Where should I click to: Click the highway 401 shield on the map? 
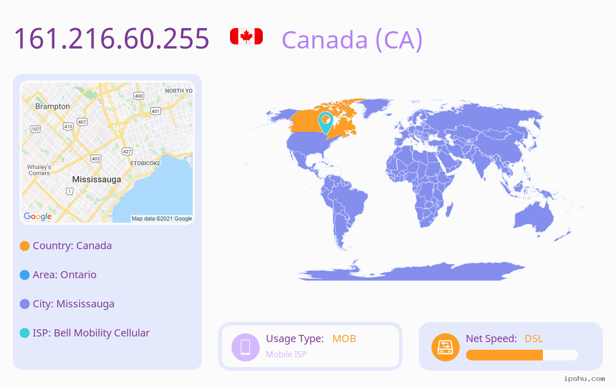pyautogui.click(x=155, y=111)
